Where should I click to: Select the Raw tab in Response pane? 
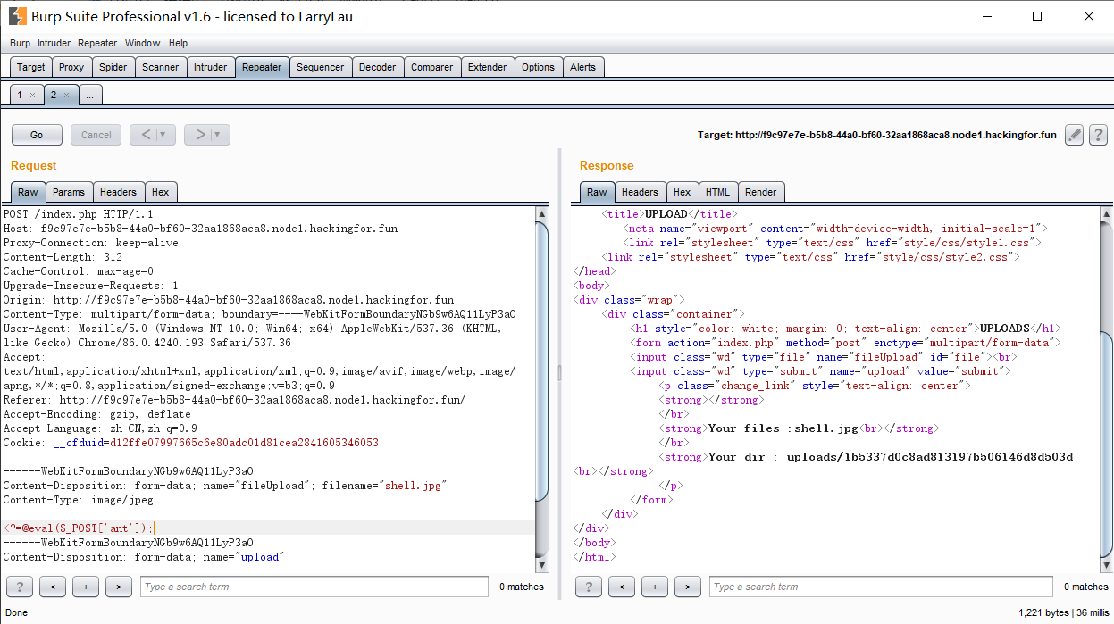(597, 192)
